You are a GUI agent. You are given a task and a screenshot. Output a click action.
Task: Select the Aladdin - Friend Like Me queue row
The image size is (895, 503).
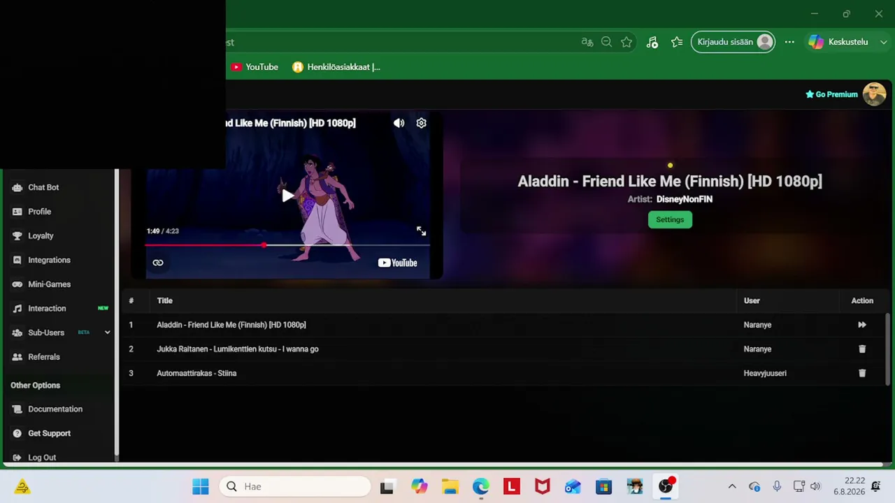point(505,325)
